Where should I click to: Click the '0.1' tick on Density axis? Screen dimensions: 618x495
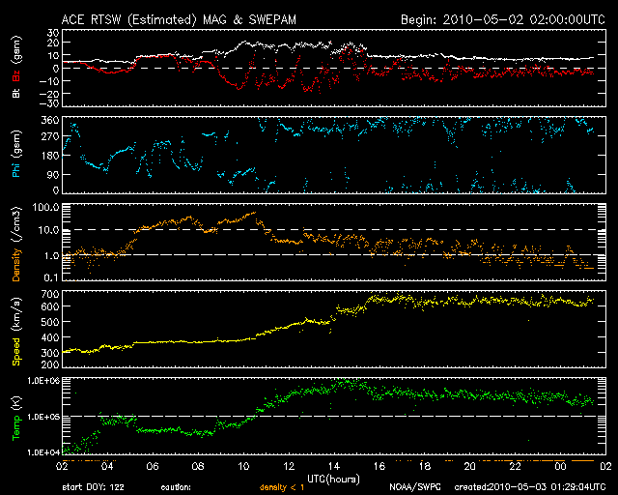(x=51, y=277)
